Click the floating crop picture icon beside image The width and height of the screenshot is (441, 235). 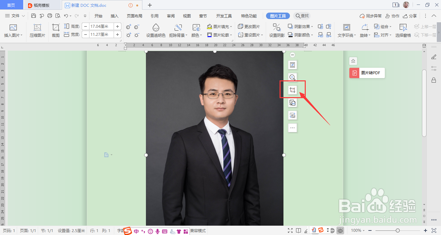292,90
